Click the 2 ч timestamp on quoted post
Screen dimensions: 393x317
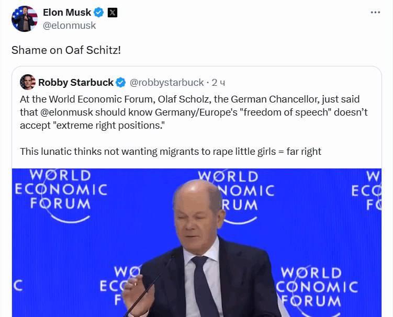(218, 83)
